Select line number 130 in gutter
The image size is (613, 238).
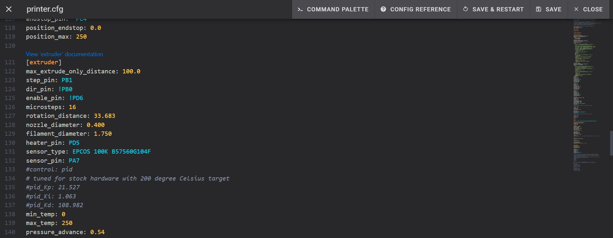point(10,143)
